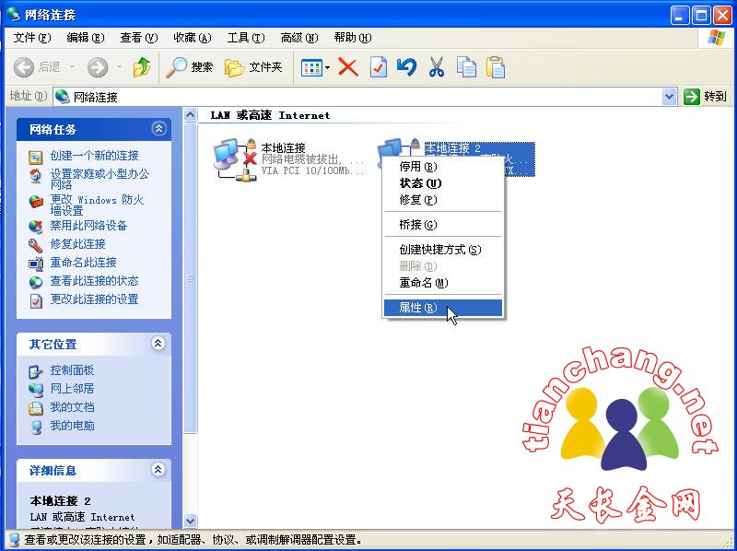Toggle the Folders (文件夹) toolbar button
Screen dimensions: 737x551
pyautogui.click(x=253, y=67)
